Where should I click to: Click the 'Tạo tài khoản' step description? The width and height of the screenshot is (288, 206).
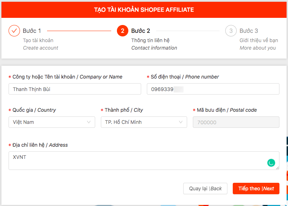click(38, 40)
